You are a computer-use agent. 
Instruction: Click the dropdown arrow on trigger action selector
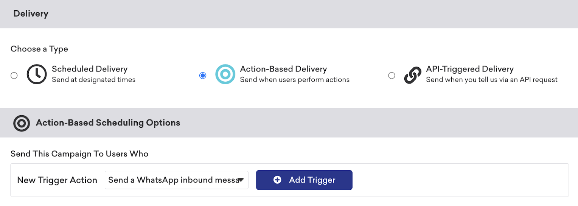(241, 180)
